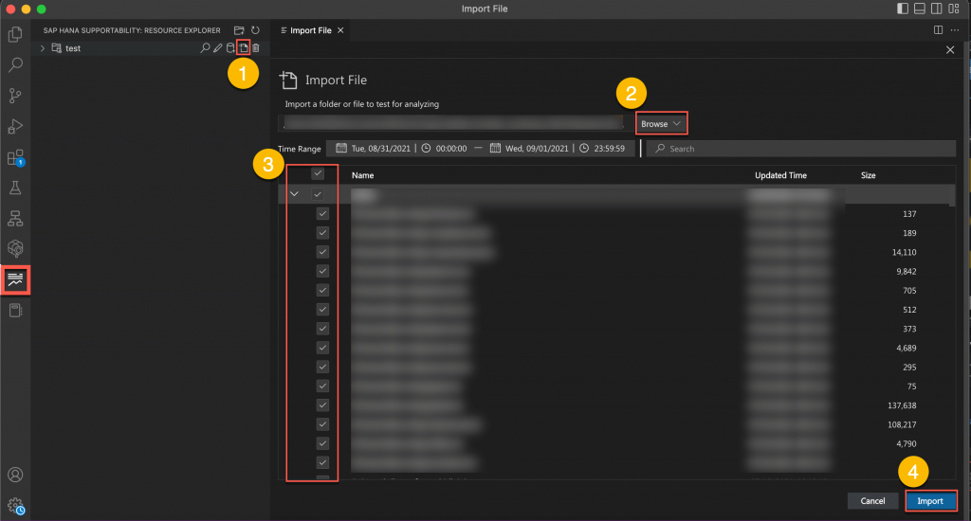Screen dimensions: 971x521
Task: Refresh the Resource Explorer
Action: pyautogui.click(x=255, y=29)
